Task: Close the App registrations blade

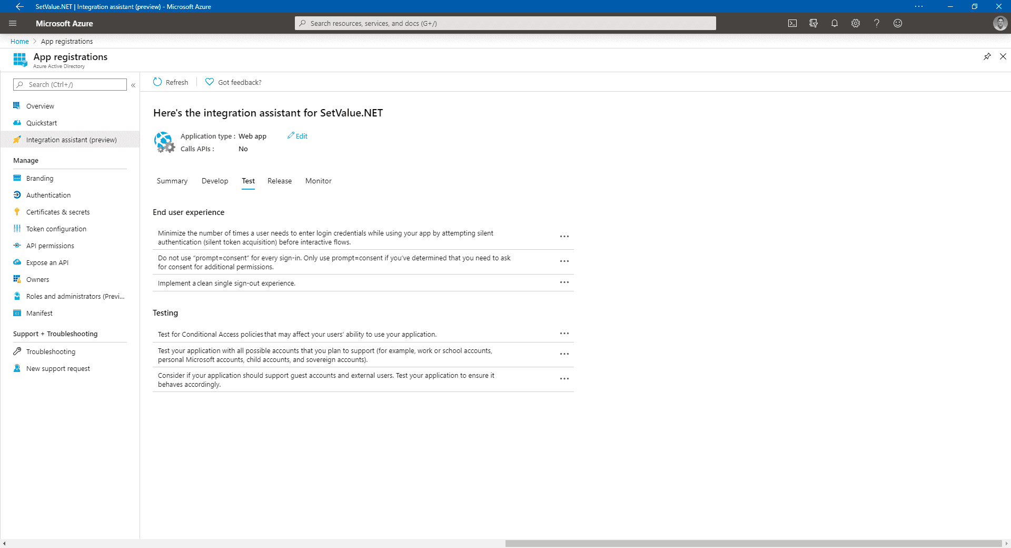Action: tap(1003, 56)
